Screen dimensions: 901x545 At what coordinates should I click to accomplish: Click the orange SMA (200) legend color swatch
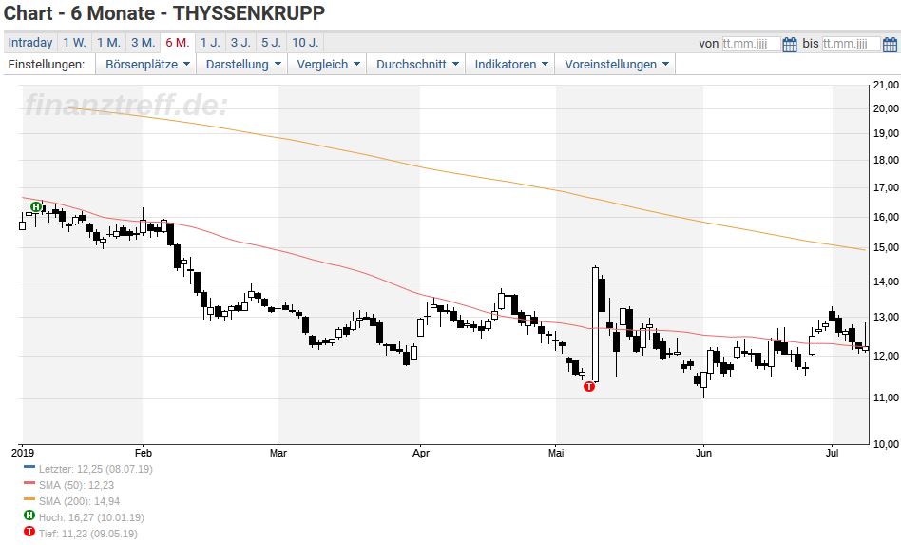[x=29, y=499]
